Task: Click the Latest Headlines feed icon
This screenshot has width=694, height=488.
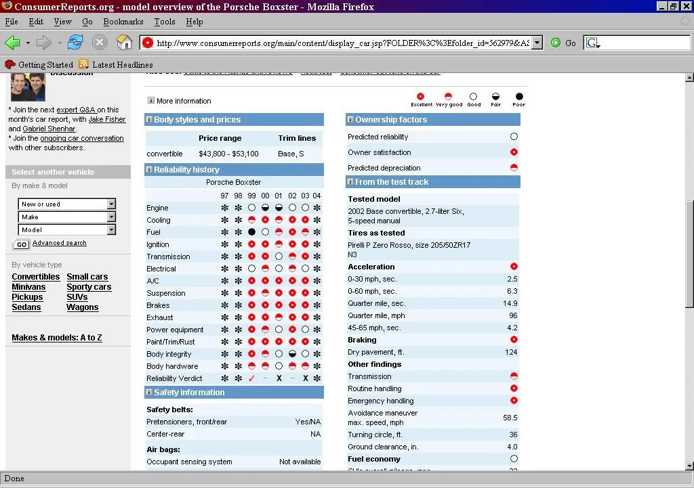Action: [83, 65]
